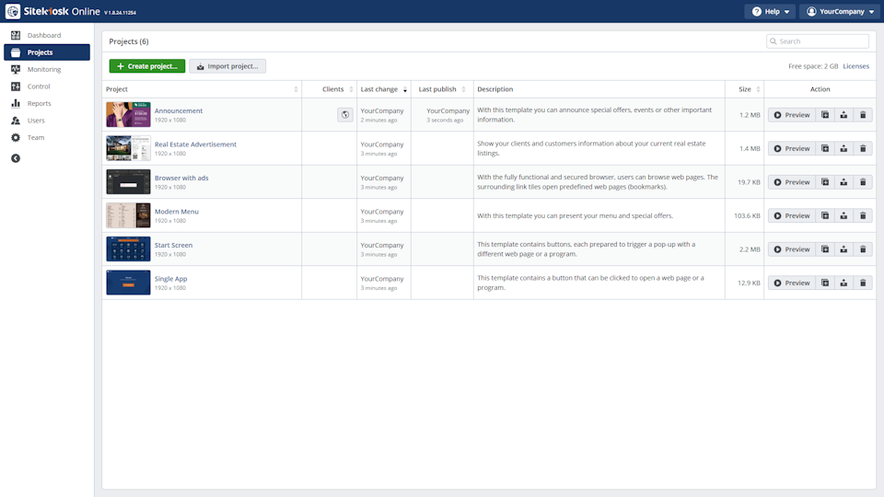Delete the Browser with ads project
This screenshot has width=884, height=497.
(863, 182)
